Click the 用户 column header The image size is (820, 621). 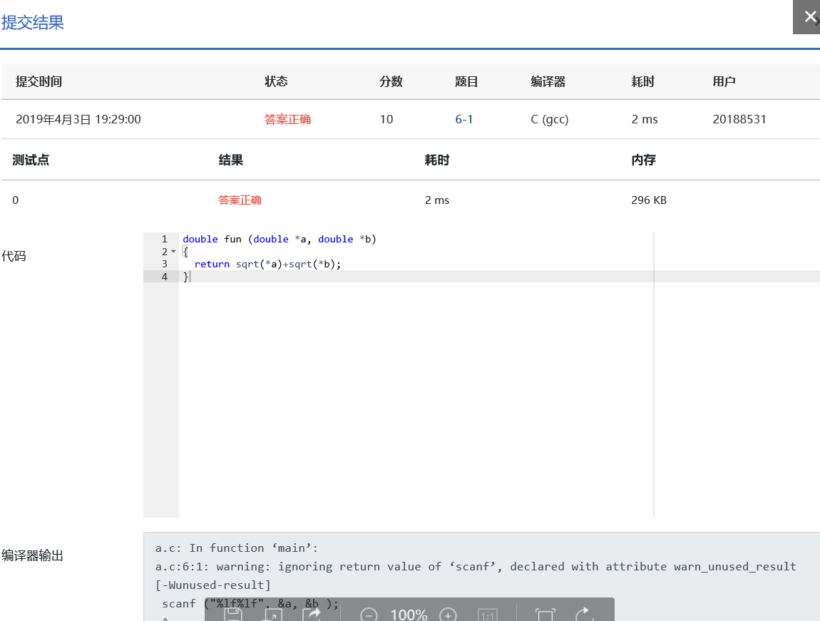[724, 81]
